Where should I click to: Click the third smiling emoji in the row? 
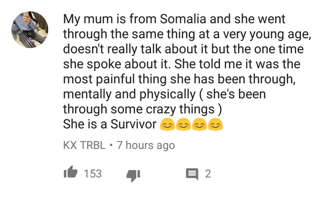199,125
